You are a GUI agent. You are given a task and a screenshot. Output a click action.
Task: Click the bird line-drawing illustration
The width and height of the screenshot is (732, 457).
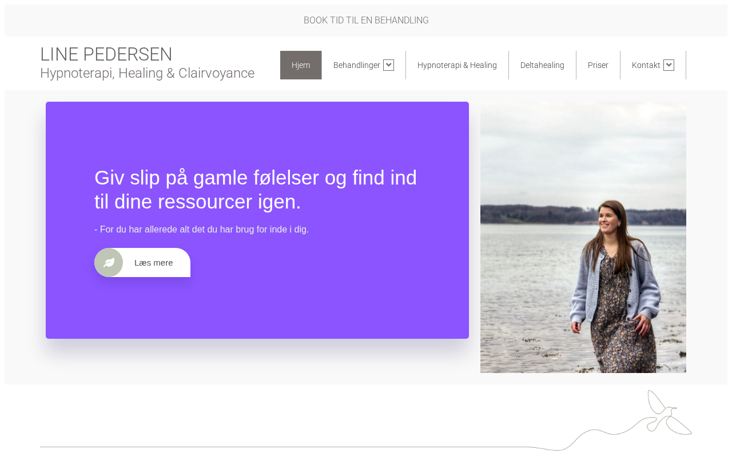point(663,412)
